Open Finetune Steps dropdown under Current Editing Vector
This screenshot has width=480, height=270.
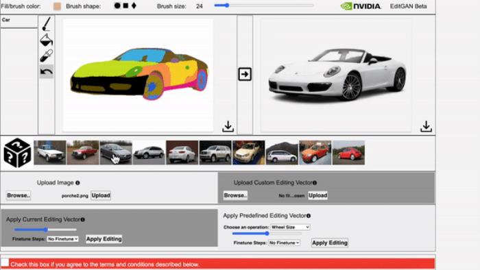pos(63,238)
